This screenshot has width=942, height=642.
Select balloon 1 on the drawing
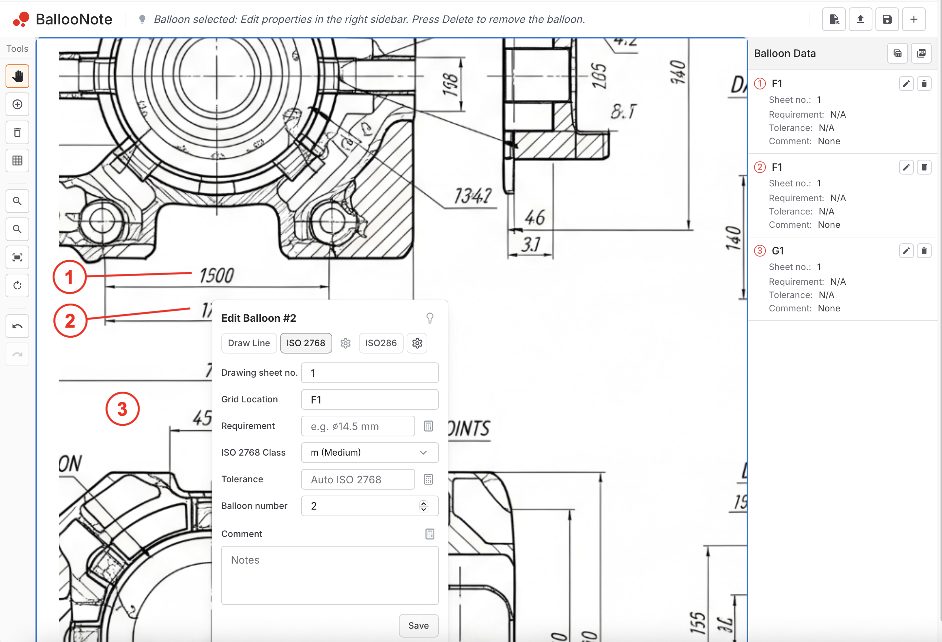click(70, 277)
